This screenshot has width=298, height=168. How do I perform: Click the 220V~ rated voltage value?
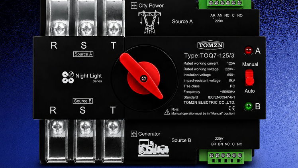[x=230, y=69]
